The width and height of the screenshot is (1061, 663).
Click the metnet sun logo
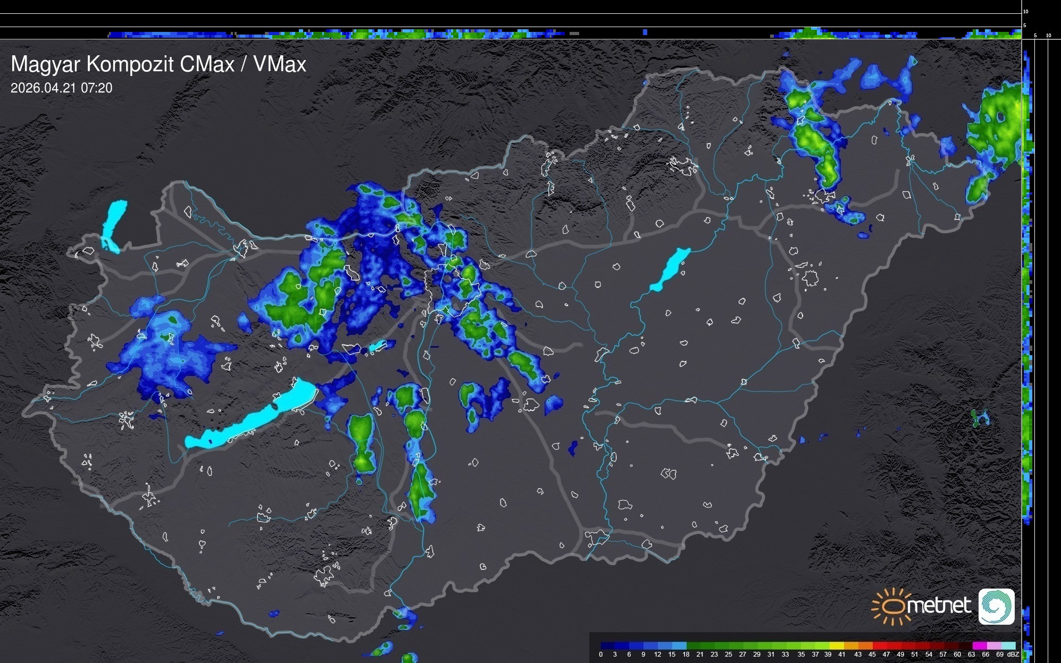point(892,606)
